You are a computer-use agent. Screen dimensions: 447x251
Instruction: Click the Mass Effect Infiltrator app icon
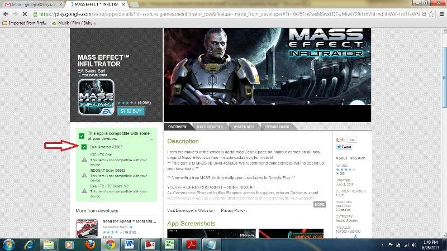pos(96,97)
